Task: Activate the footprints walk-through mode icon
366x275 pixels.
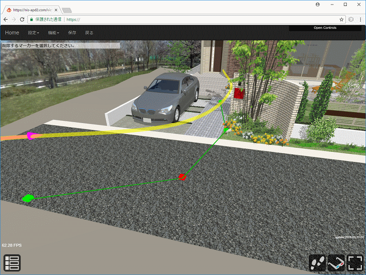Action: point(317,263)
